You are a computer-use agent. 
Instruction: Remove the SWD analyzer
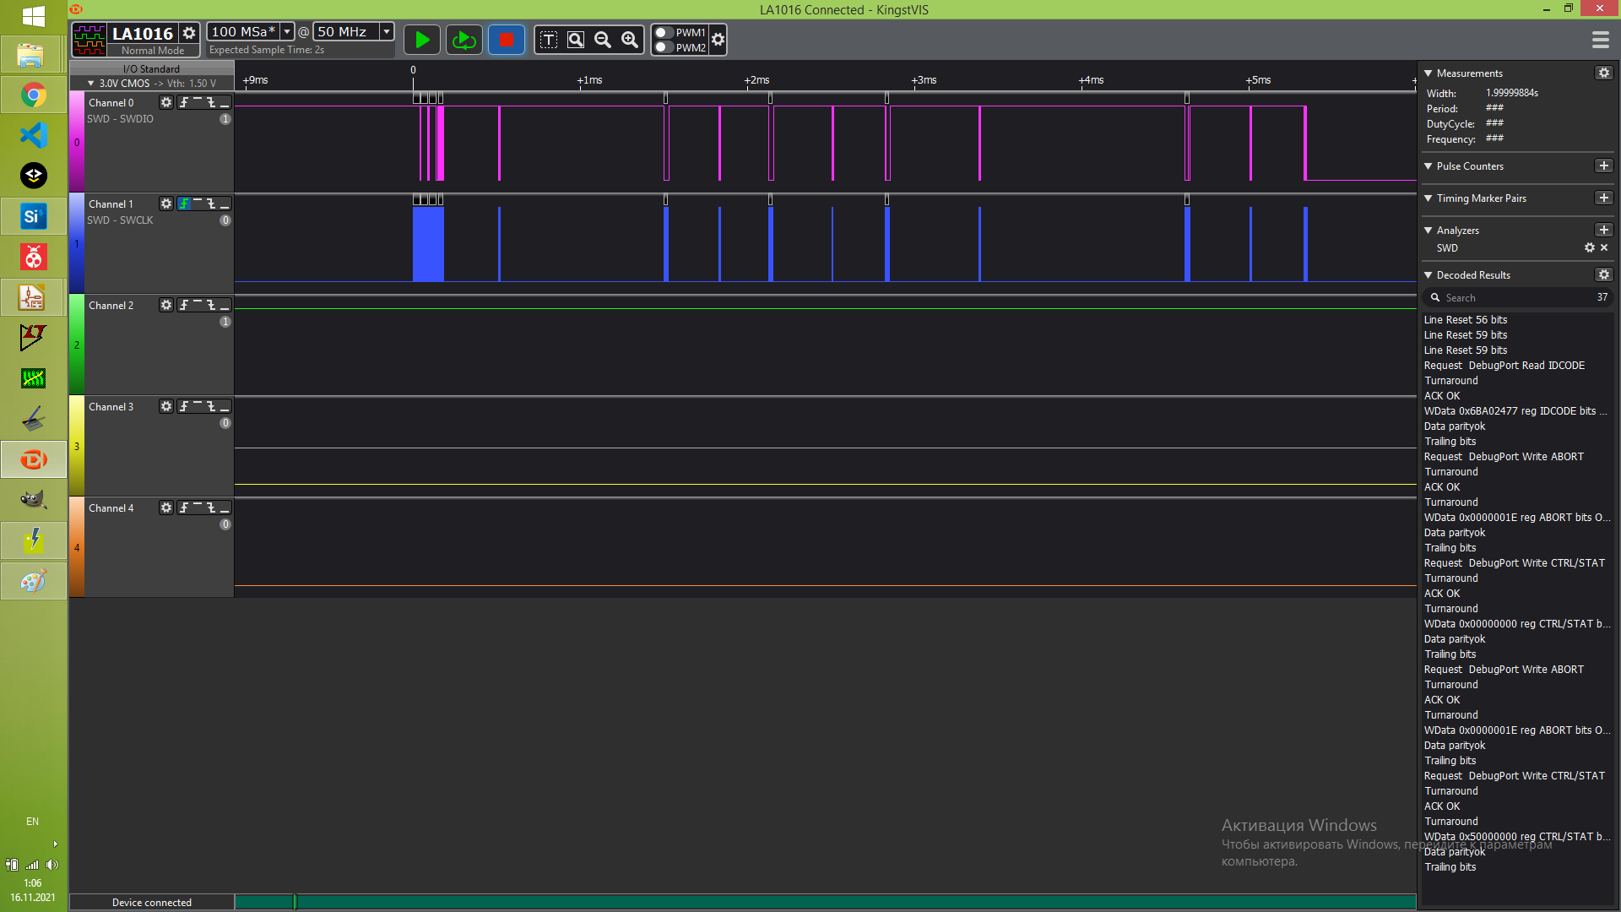(x=1604, y=247)
